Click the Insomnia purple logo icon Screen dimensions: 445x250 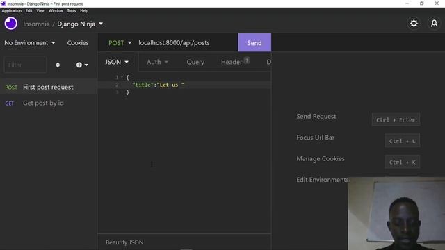11,24
